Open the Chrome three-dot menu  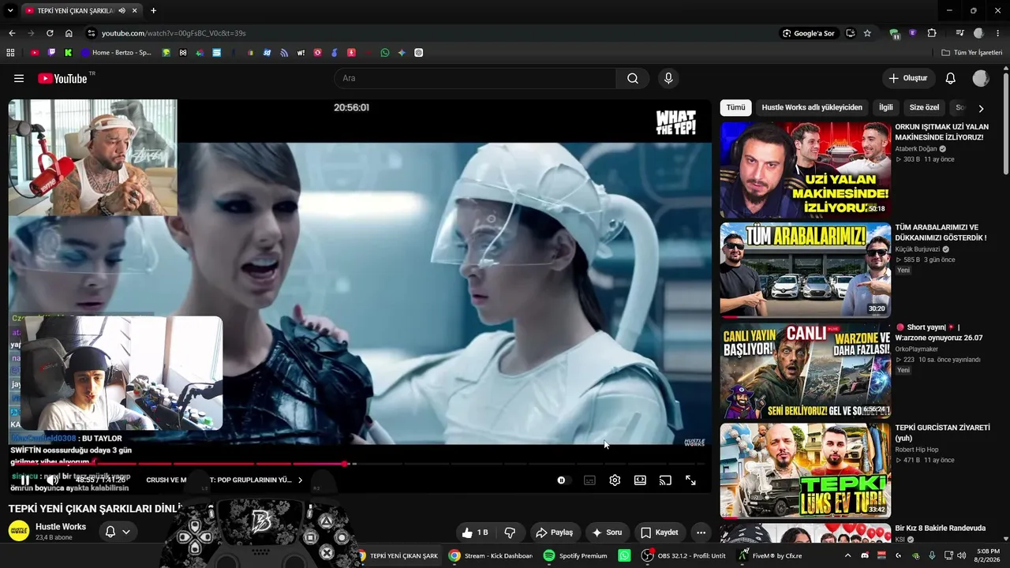tap(998, 33)
